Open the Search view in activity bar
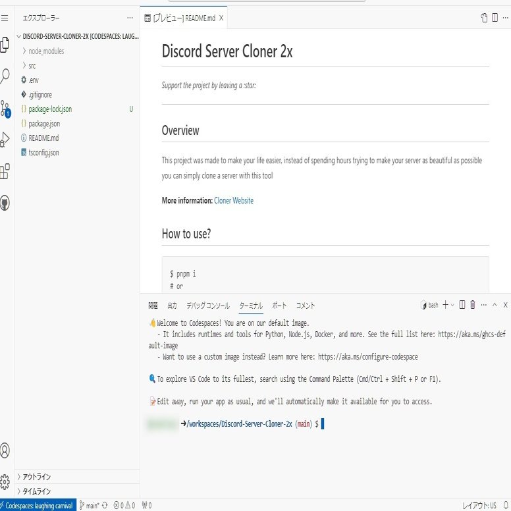 pos(5,76)
